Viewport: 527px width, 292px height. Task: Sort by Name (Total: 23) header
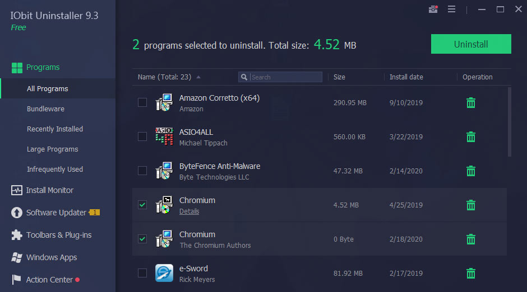pyautogui.click(x=164, y=77)
